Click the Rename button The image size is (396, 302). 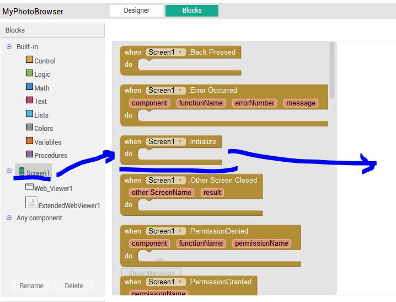pyautogui.click(x=31, y=286)
